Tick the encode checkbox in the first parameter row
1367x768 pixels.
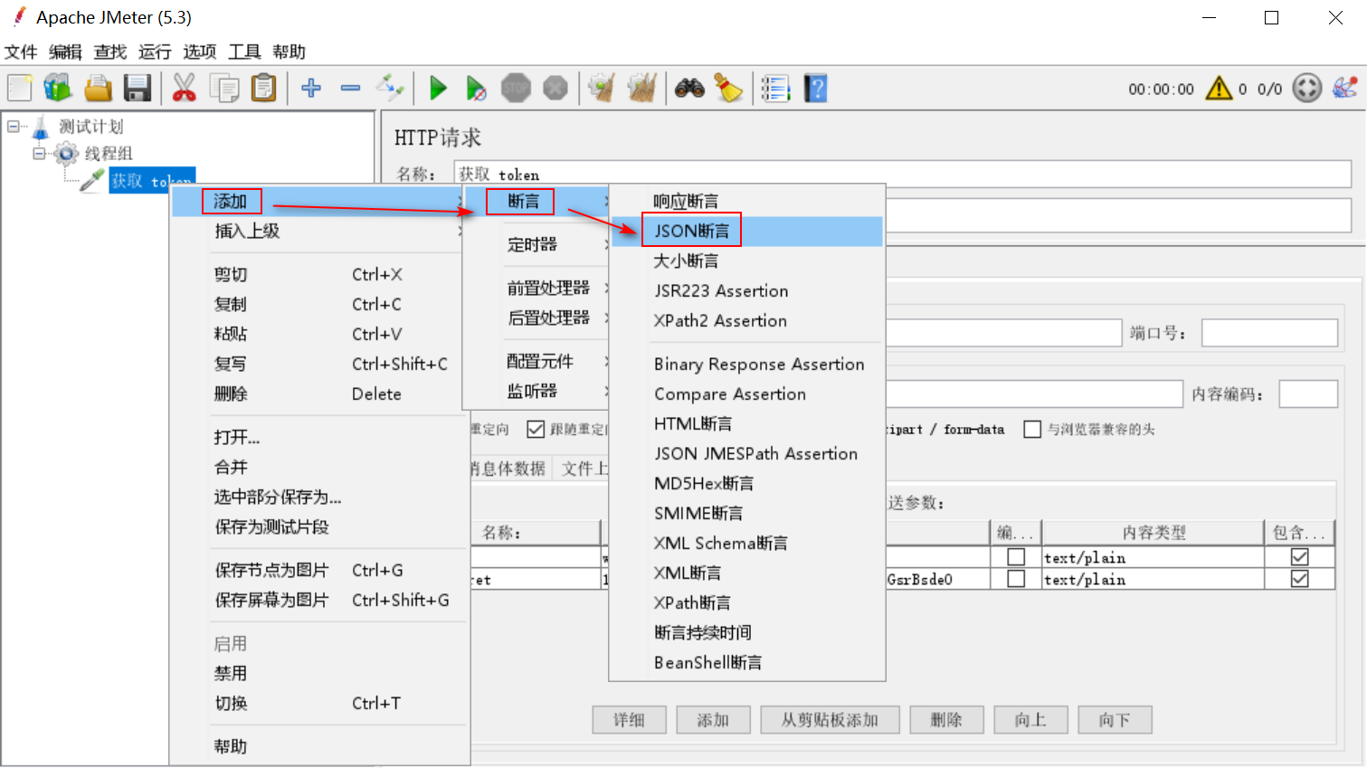pyautogui.click(x=1017, y=556)
